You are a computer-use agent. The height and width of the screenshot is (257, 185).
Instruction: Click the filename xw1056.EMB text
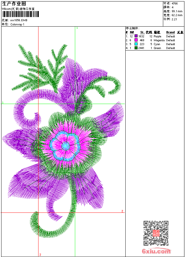[19, 20]
